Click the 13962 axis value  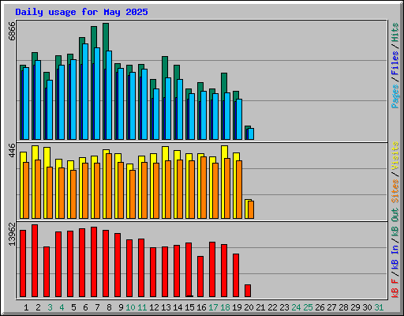(x=12, y=234)
